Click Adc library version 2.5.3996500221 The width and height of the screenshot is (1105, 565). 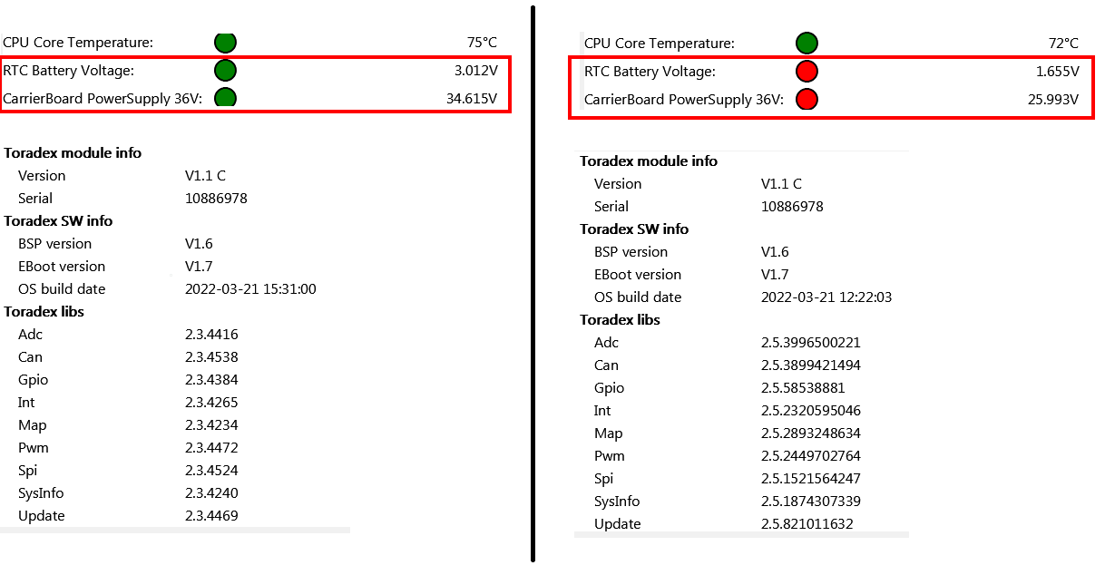tap(810, 343)
